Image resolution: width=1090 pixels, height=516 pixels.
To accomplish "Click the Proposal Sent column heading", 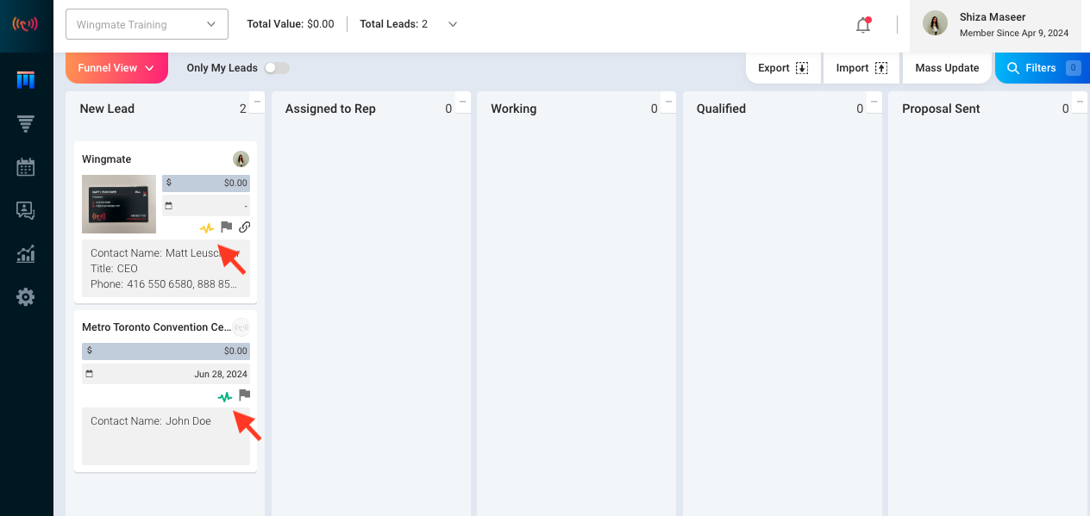I will point(941,109).
